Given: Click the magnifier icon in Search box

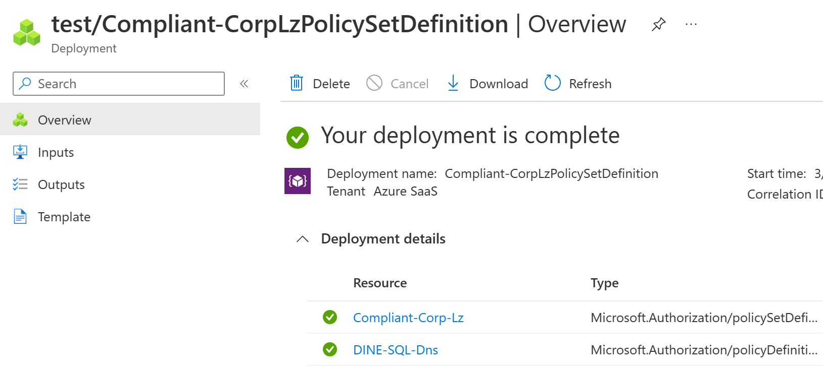Looking at the screenshot, I should click(x=25, y=84).
